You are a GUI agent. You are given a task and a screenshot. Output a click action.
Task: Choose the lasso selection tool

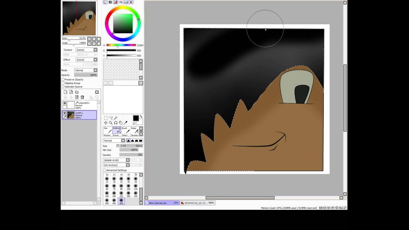point(111,118)
